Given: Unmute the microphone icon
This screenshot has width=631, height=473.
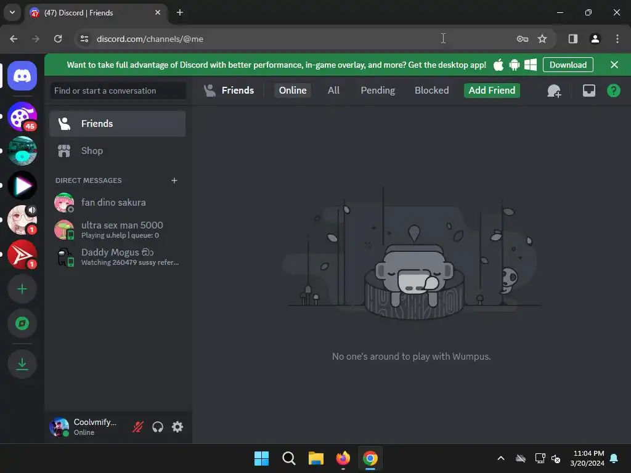Looking at the screenshot, I should [138, 427].
